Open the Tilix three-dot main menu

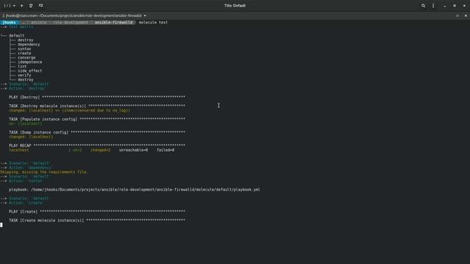pos(433,6)
